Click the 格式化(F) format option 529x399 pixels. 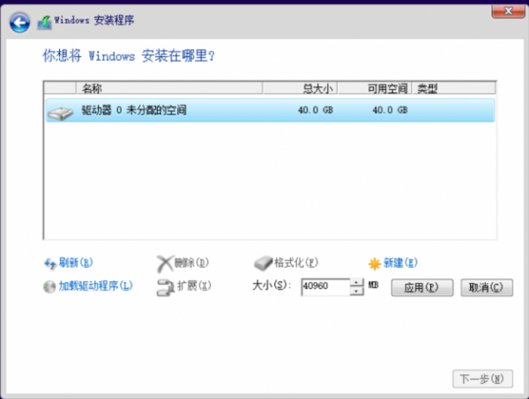pyautogui.click(x=296, y=262)
